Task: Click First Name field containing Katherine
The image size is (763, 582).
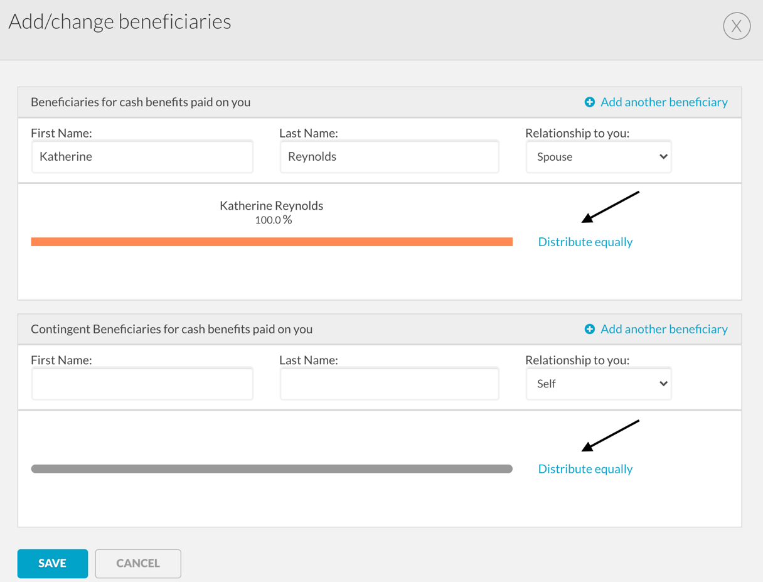Action: [x=142, y=156]
